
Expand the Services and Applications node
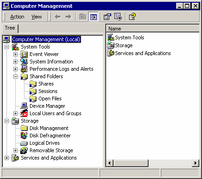coord(6,158)
